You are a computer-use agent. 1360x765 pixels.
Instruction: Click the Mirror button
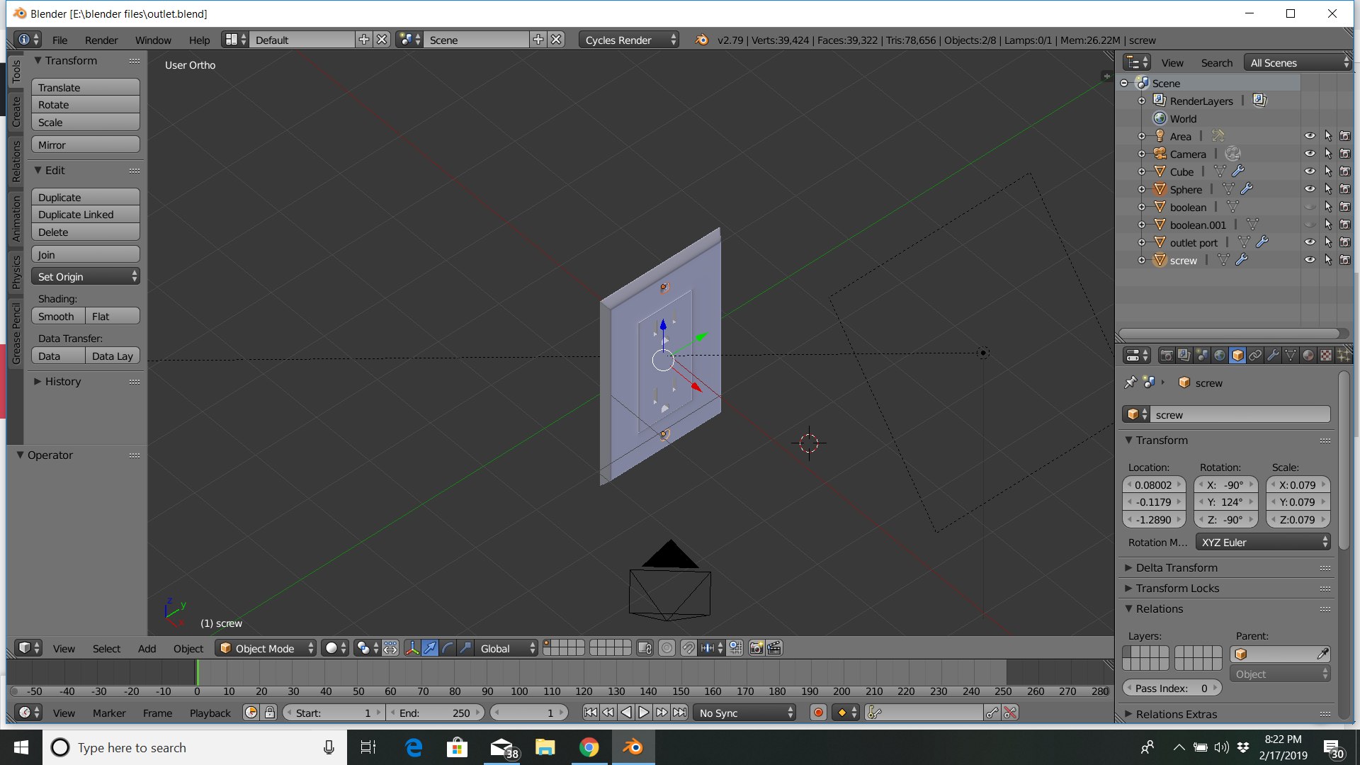(86, 144)
